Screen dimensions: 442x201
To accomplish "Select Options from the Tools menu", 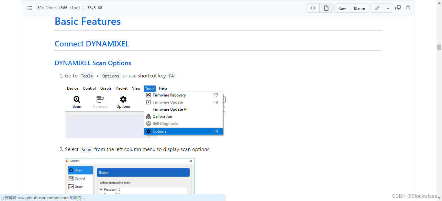I will (160, 131).
